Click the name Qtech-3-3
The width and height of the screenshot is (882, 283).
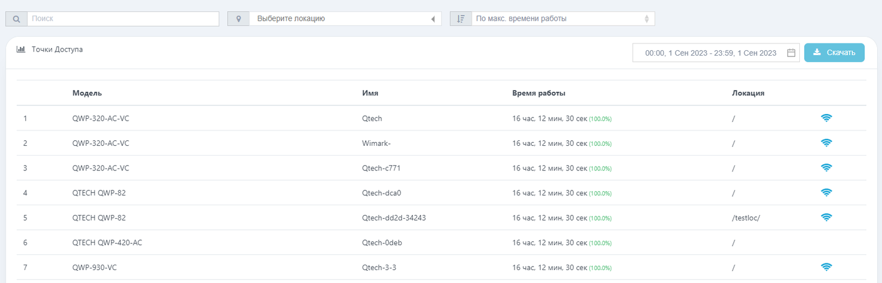tap(379, 267)
